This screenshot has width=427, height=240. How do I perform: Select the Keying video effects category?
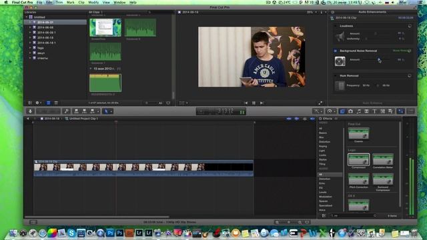(323, 146)
